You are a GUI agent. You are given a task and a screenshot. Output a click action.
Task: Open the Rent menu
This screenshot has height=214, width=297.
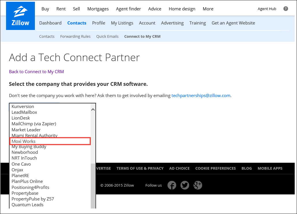pyautogui.click(x=61, y=9)
